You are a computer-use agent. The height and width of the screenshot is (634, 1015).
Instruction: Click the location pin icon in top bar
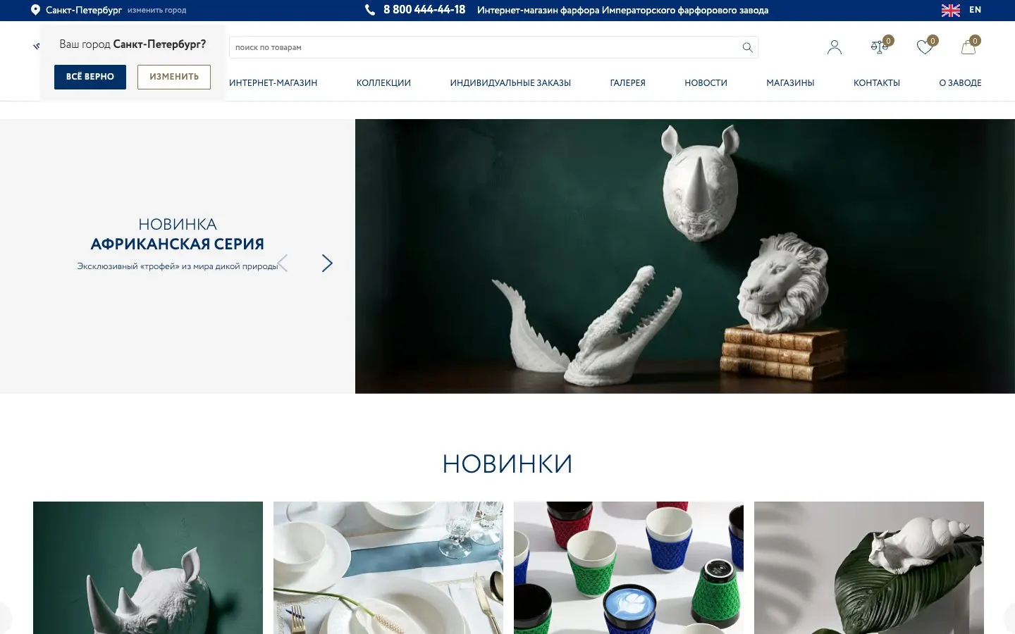[x=35, y=10]
